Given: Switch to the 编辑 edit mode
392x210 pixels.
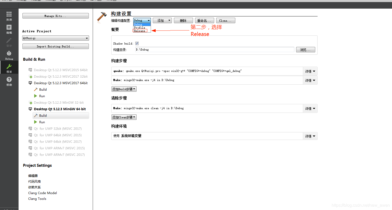Looking at the screenshot, I should click(9, 29).
